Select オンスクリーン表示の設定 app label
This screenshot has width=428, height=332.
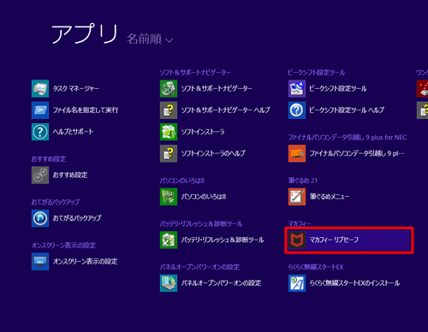[85, 262]
